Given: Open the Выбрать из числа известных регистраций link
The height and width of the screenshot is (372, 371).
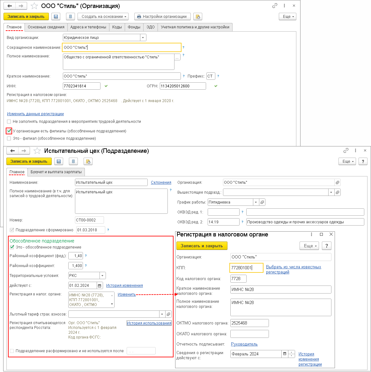Looking at the screenshot, I should click(293, 270).
